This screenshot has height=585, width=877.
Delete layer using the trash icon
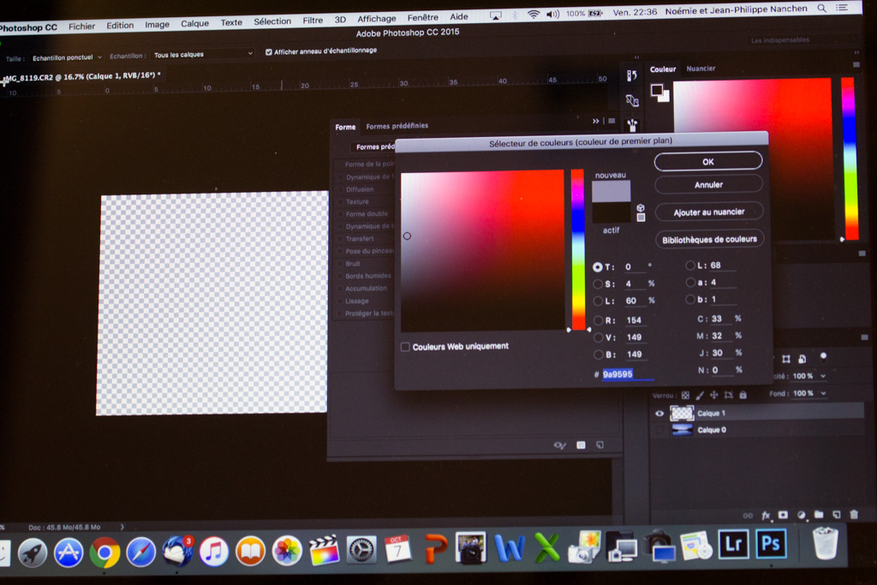854,514
